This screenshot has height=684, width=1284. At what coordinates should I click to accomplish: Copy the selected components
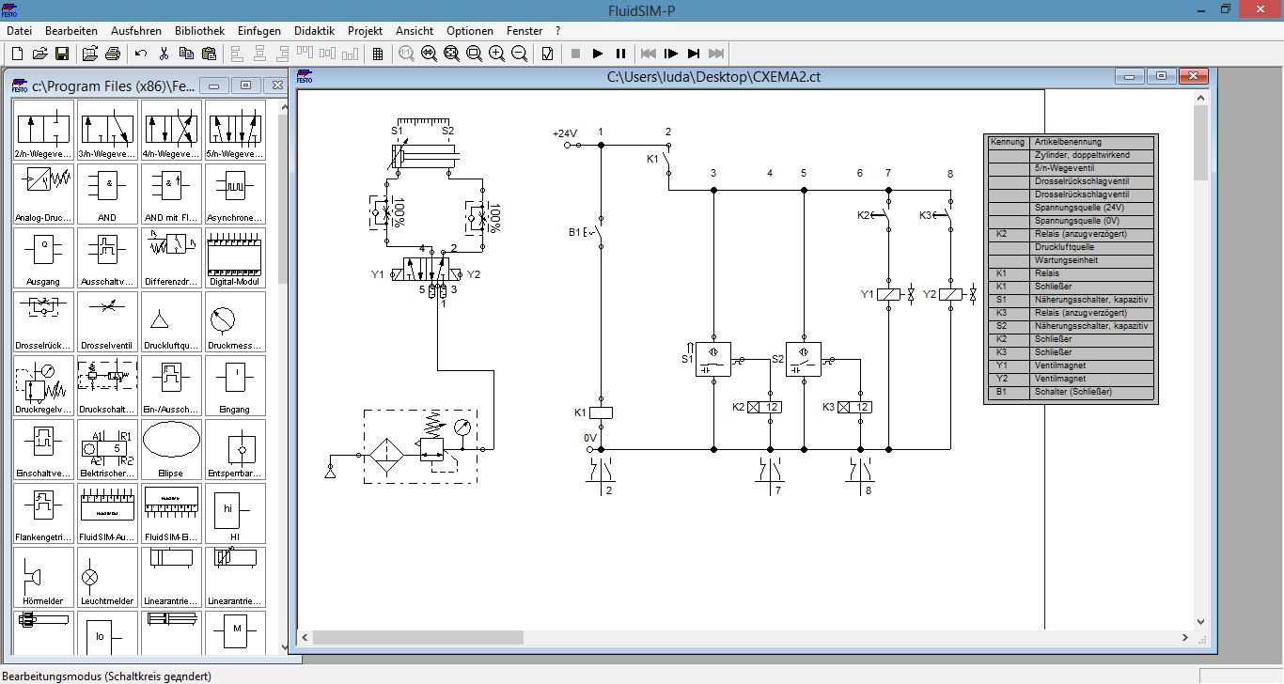pyautogui.click(x=186, y=54)
